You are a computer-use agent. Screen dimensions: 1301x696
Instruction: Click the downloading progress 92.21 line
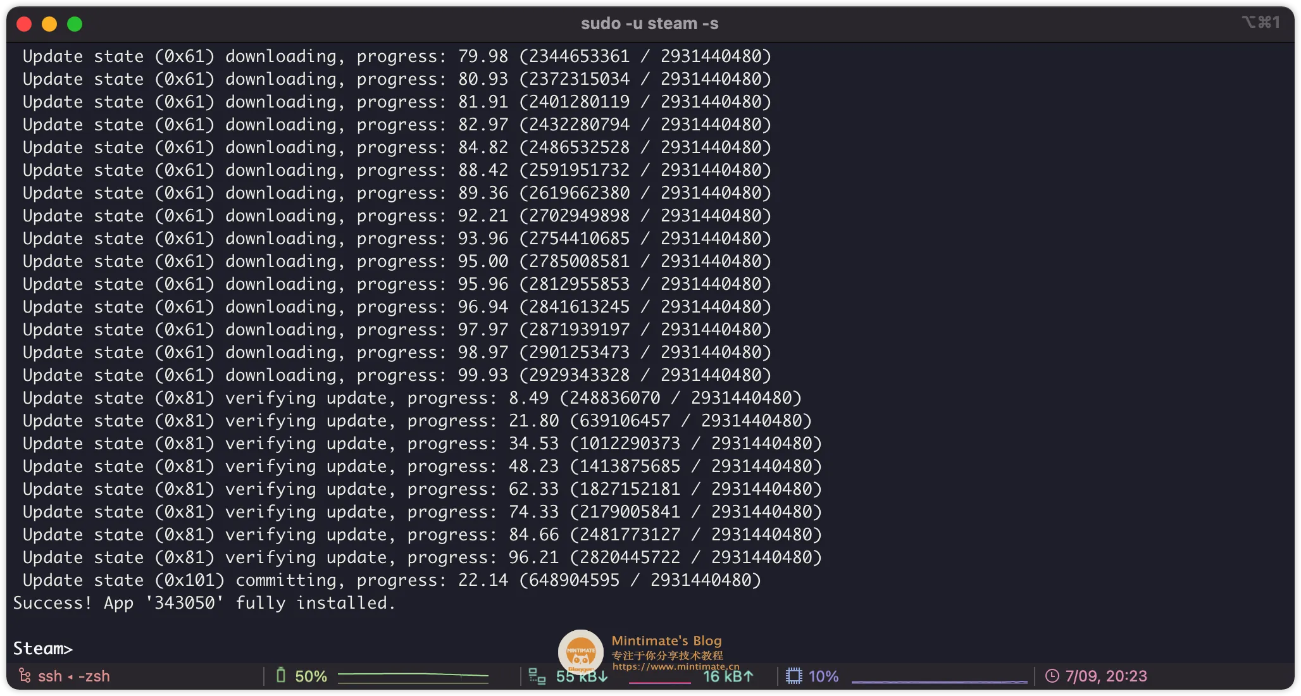pyautogui.click(x=397, y=216)
